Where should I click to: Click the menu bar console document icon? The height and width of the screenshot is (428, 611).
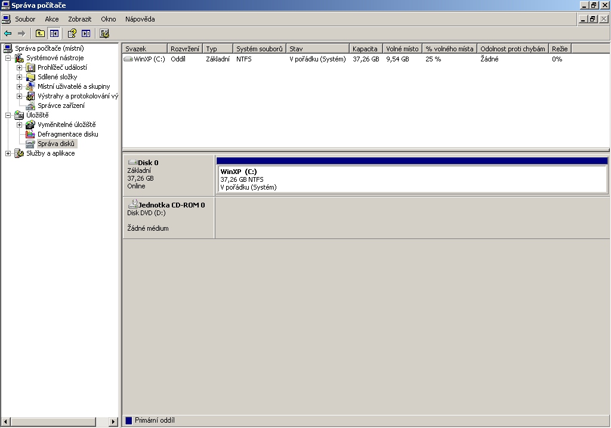6,18
